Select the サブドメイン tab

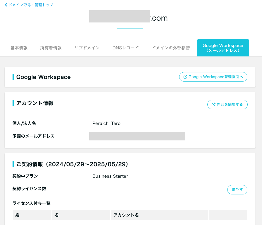coord(87,48)
